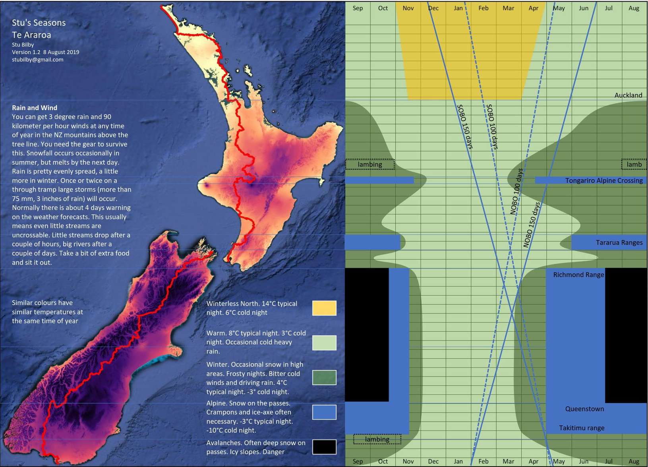The height and width of the screenshot is (467, 648).
Task: Click the Nov column header in top row
Action: [408, 8]
